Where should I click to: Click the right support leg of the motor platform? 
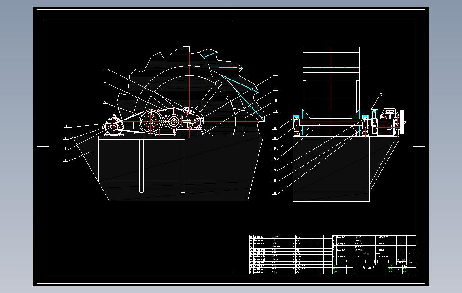pos(183,166)
